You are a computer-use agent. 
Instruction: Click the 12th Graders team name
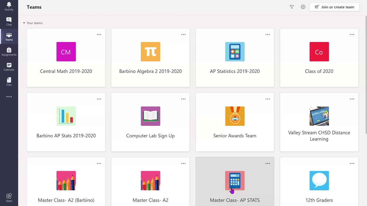pos(319,200)
